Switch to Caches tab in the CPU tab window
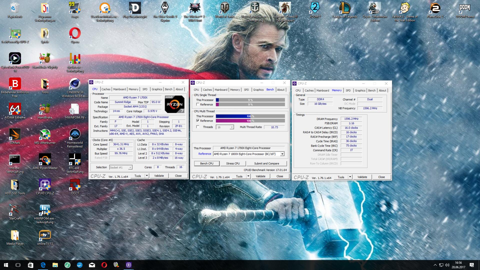The width and height of the screenshot is (480, 270). click(106, 89)
